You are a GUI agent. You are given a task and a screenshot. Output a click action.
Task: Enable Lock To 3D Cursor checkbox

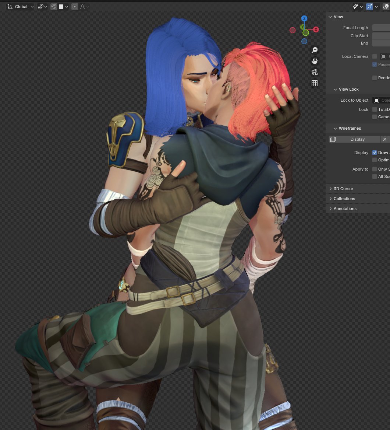coord(375,109)
